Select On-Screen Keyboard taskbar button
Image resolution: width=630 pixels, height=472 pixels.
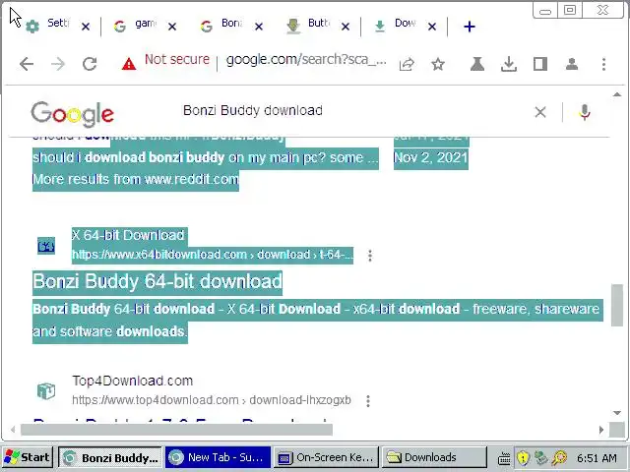pos(326,457)
